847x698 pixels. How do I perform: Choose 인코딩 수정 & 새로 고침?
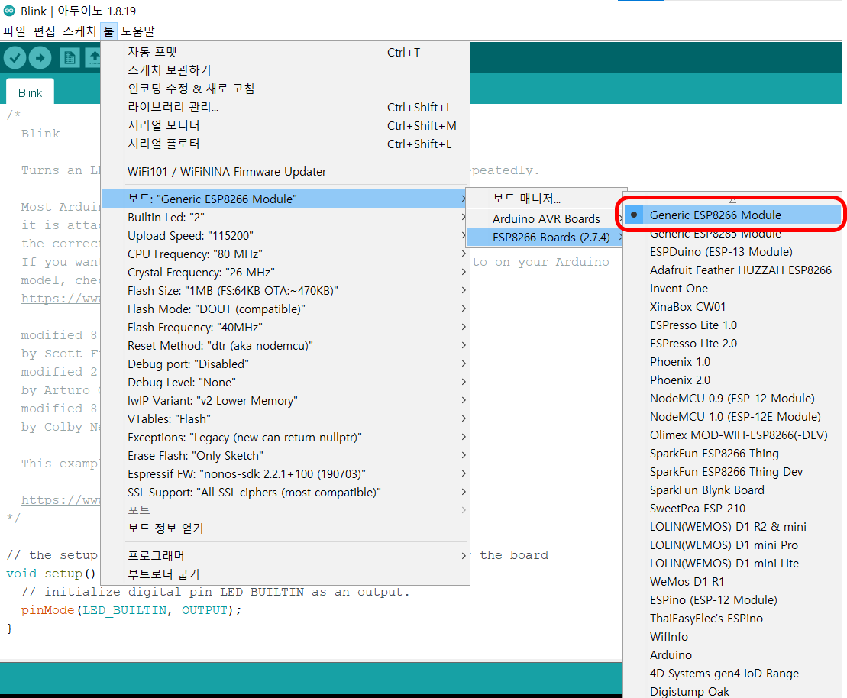(285, 89)
